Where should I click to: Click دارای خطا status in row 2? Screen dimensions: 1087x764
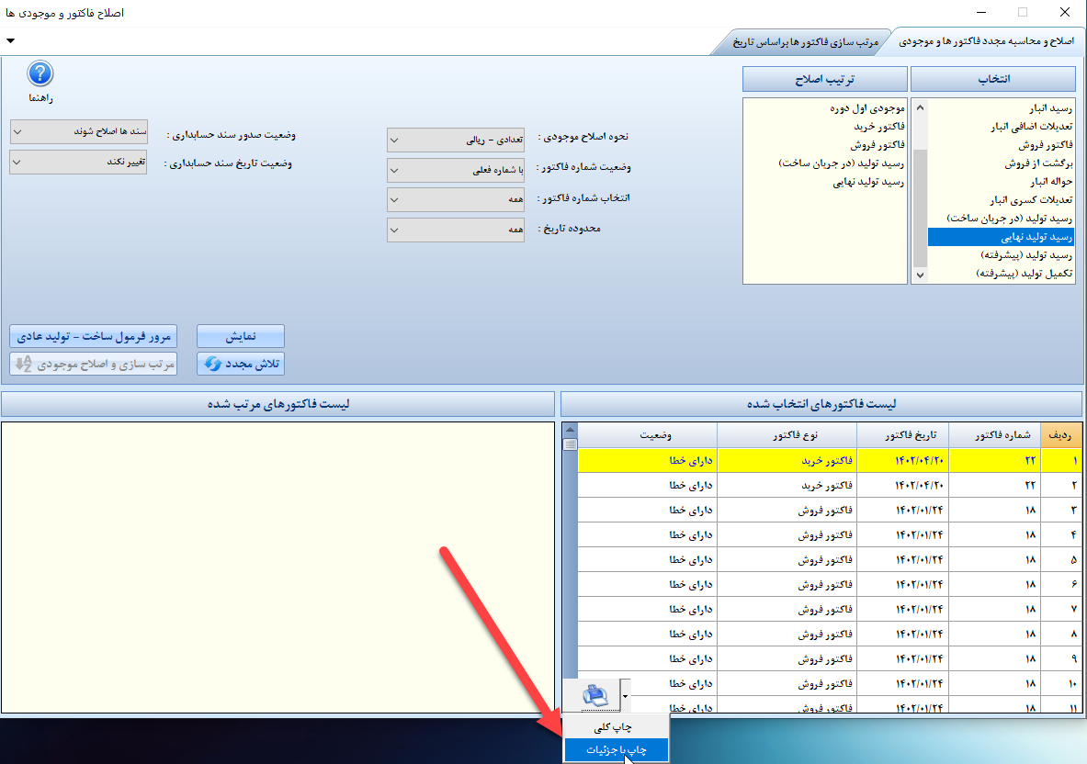coord(648,486)
